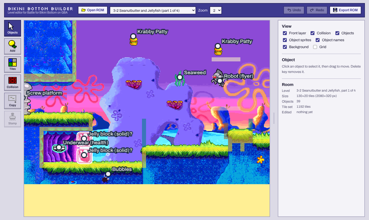
Task: Enable the Grid checkbox
Action: click(315, 47)
